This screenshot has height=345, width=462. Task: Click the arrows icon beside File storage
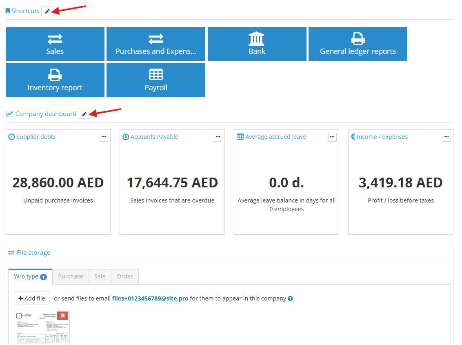(11, 252)
